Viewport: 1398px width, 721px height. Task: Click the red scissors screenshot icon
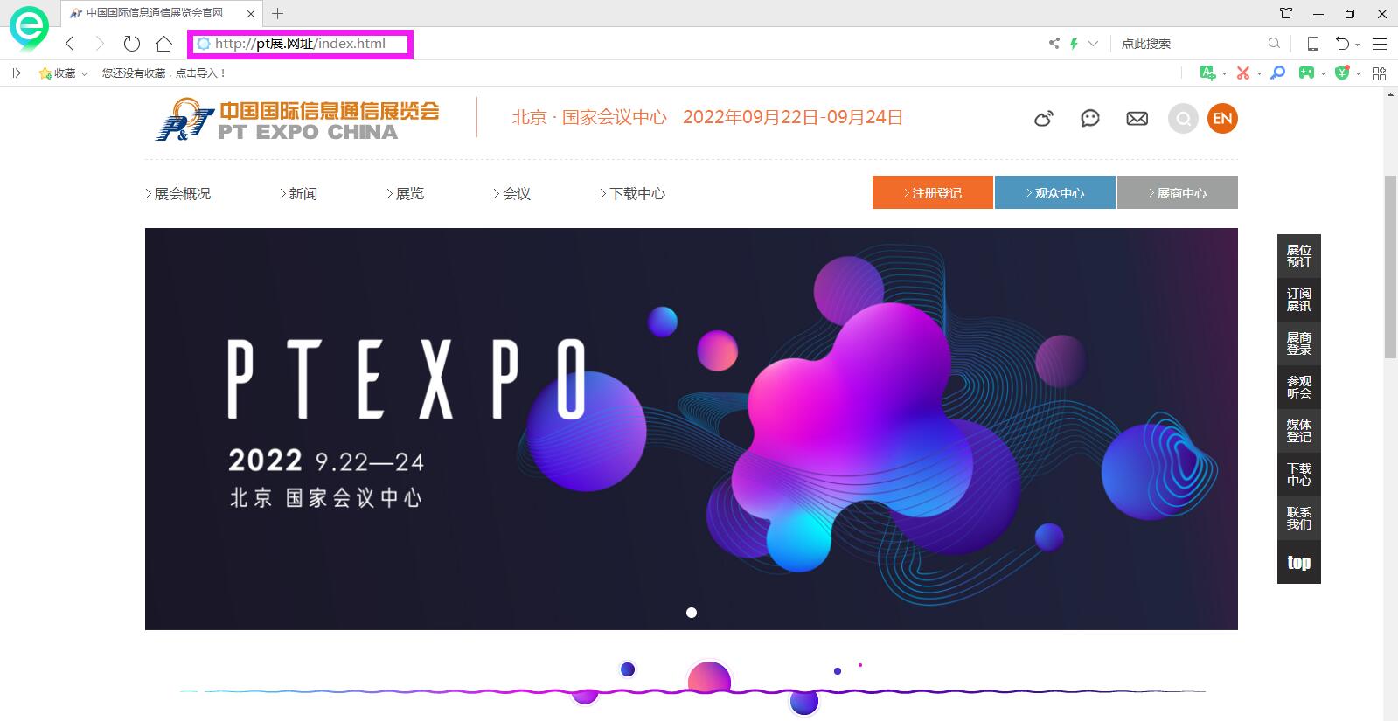pyautogui.click(x=1242, y=73)
